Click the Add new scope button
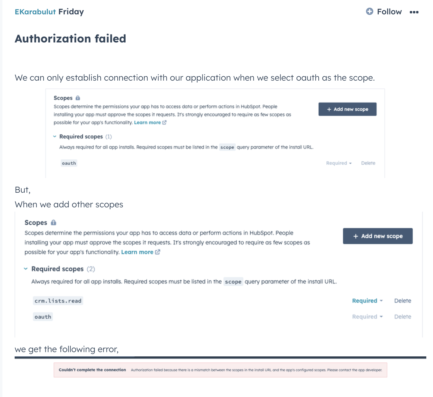The image size is (433, 397). (347, 109)
